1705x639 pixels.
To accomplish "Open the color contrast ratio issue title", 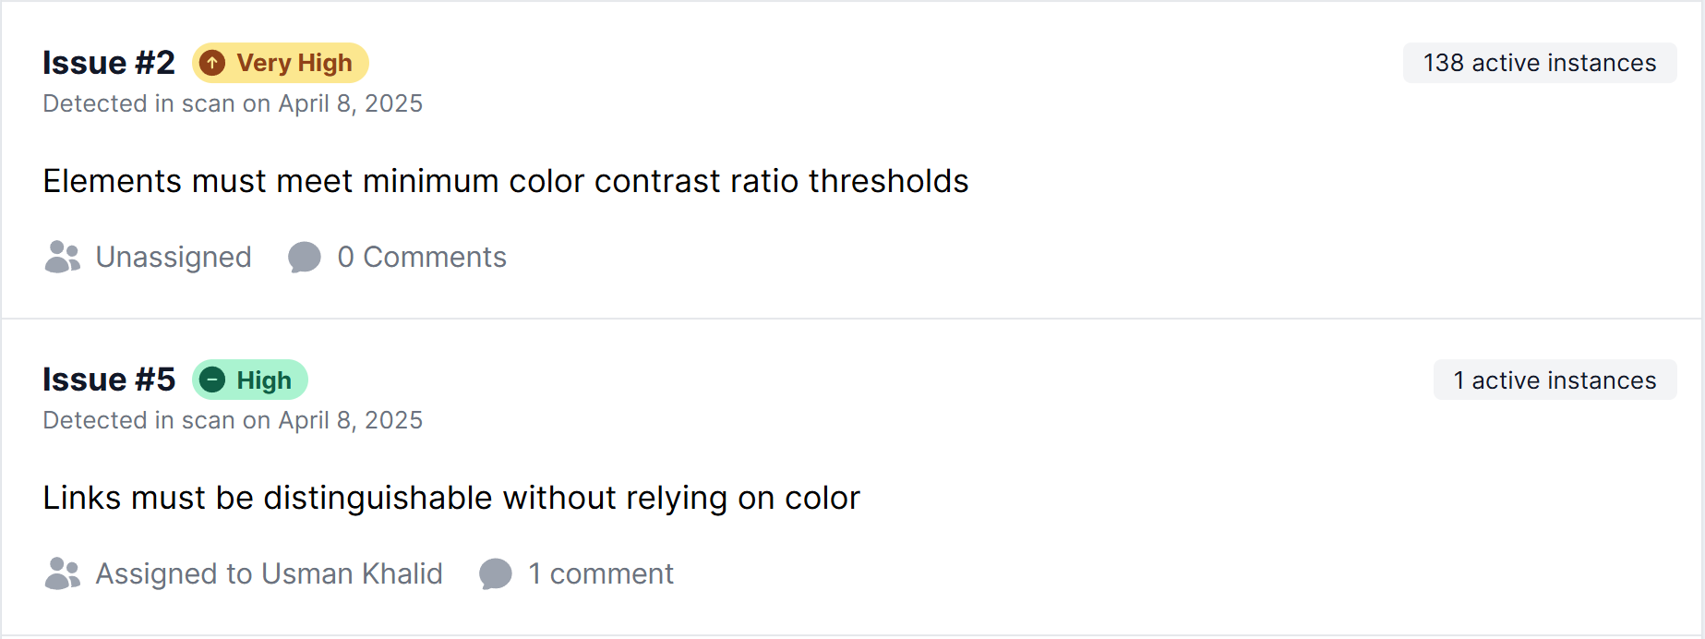I will [x=506, y=181].
